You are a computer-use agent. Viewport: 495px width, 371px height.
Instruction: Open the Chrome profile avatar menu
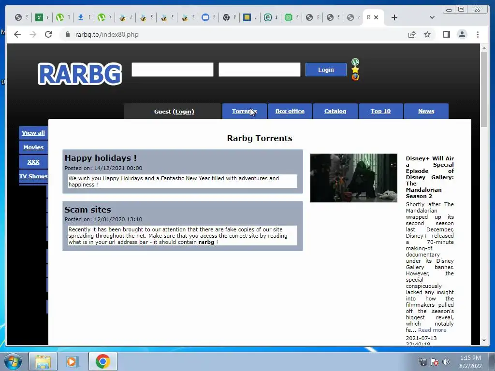(x=462, y=34)
